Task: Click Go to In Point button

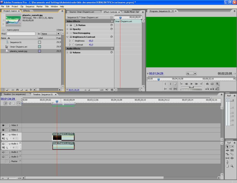Action: click(165, 89)
